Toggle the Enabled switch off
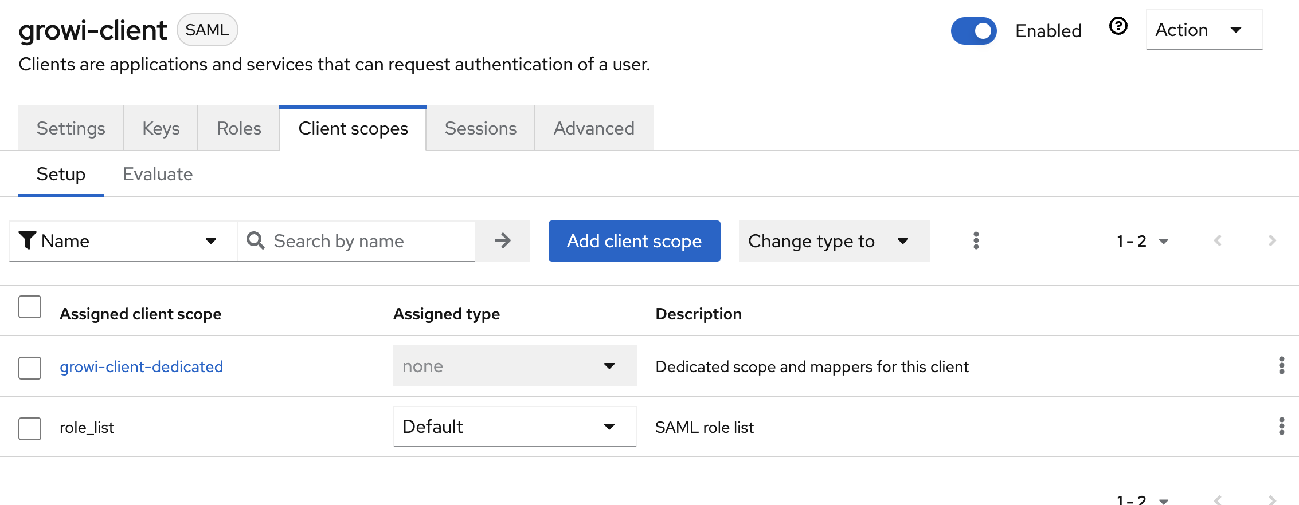This screenshot has height=505, width=1299. pyautogui.click(x=973, y=31)
